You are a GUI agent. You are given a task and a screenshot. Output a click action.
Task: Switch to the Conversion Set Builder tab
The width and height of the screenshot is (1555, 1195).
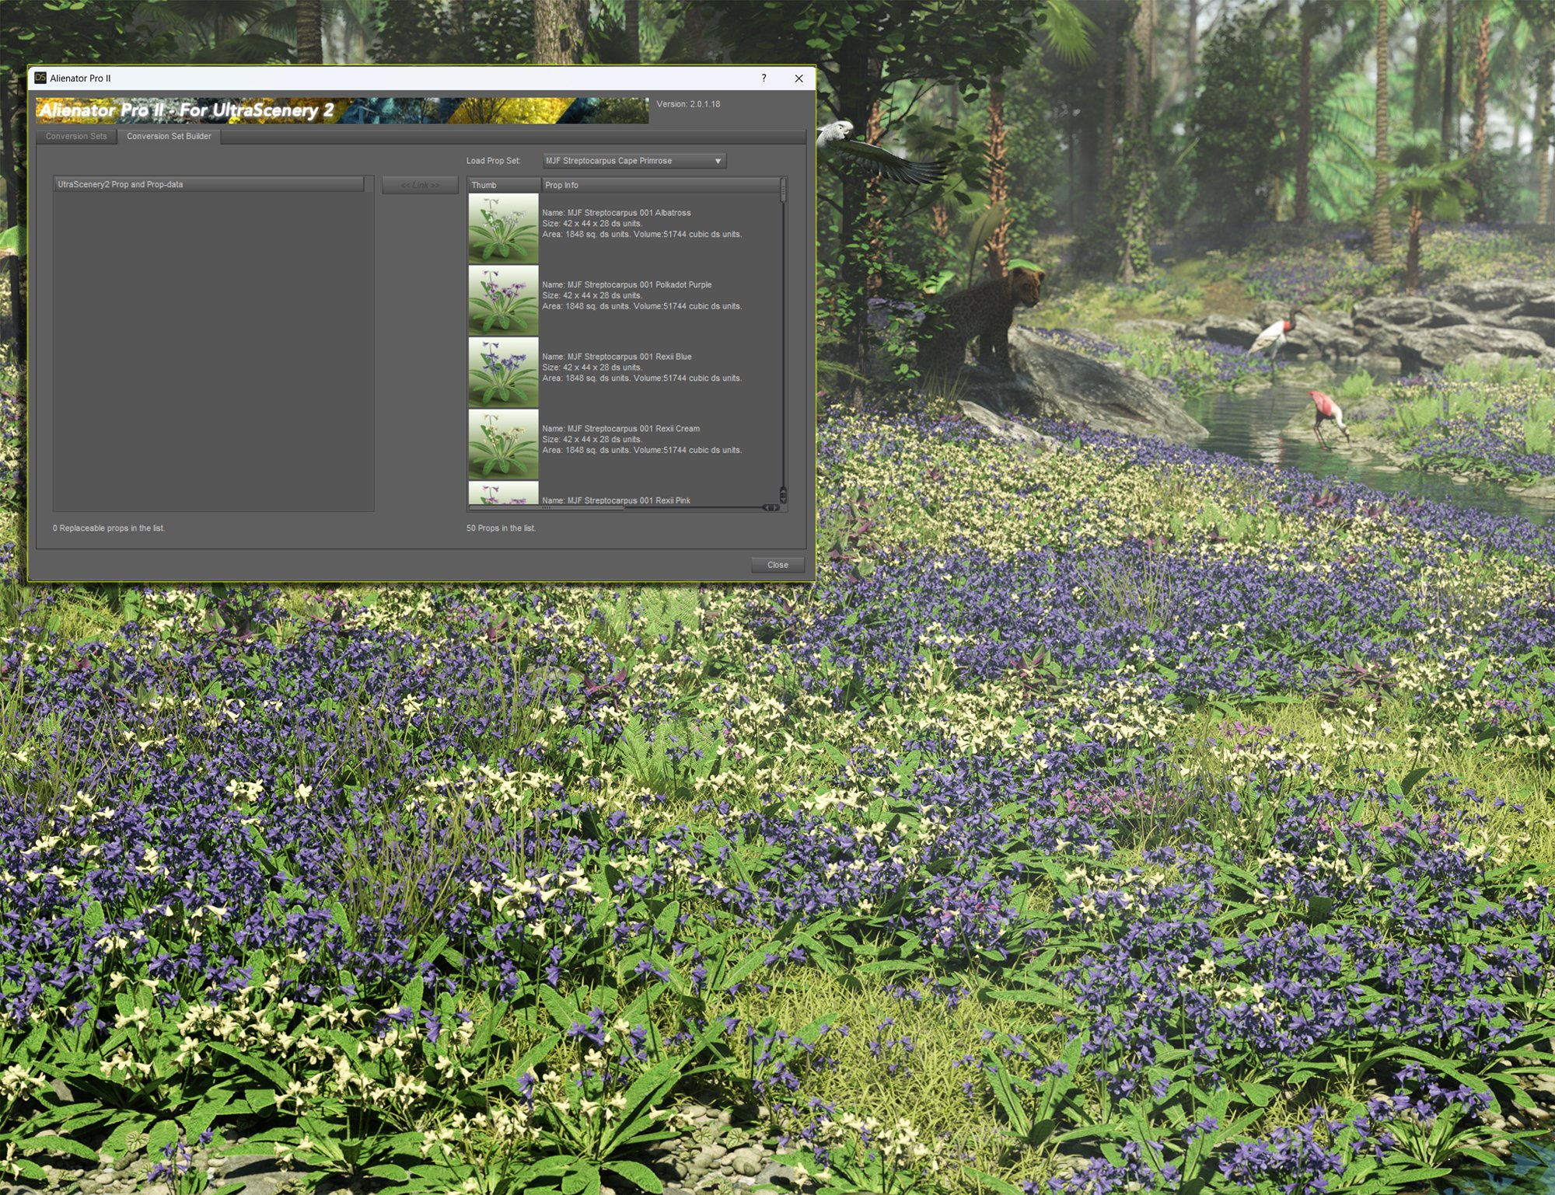pos(170,136)
